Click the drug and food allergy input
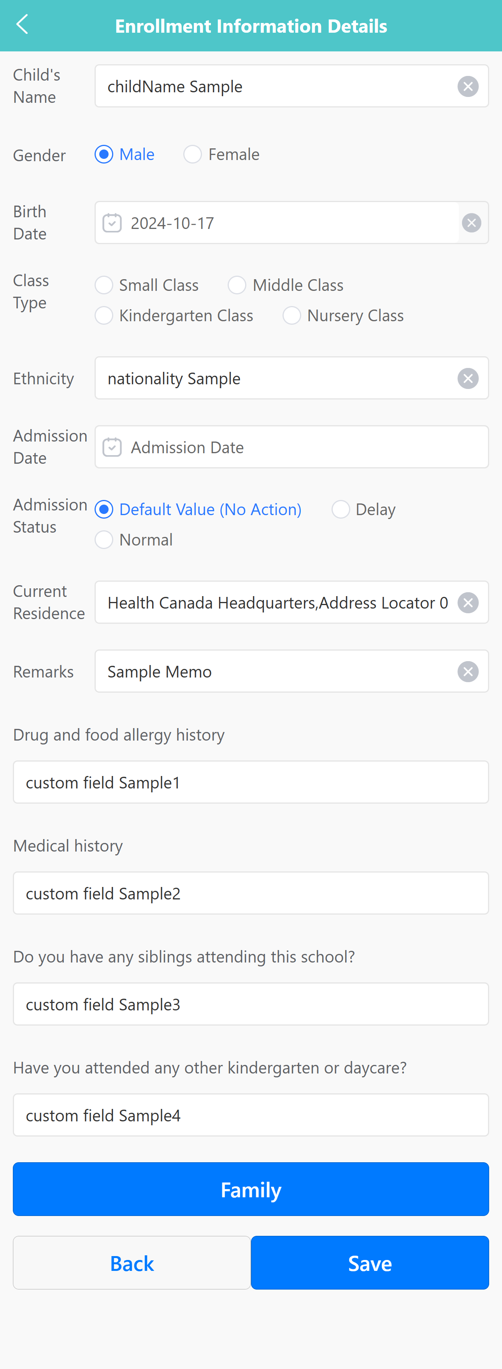The width and height of the screenshot is (502, 1369). [251, 782]
